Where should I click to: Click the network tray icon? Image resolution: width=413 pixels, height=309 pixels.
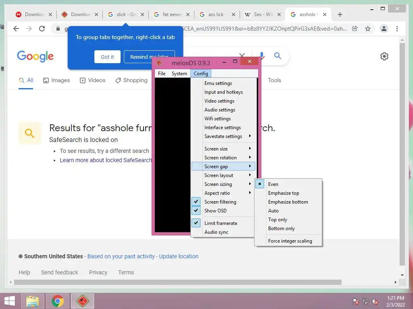tap(365, 301)
